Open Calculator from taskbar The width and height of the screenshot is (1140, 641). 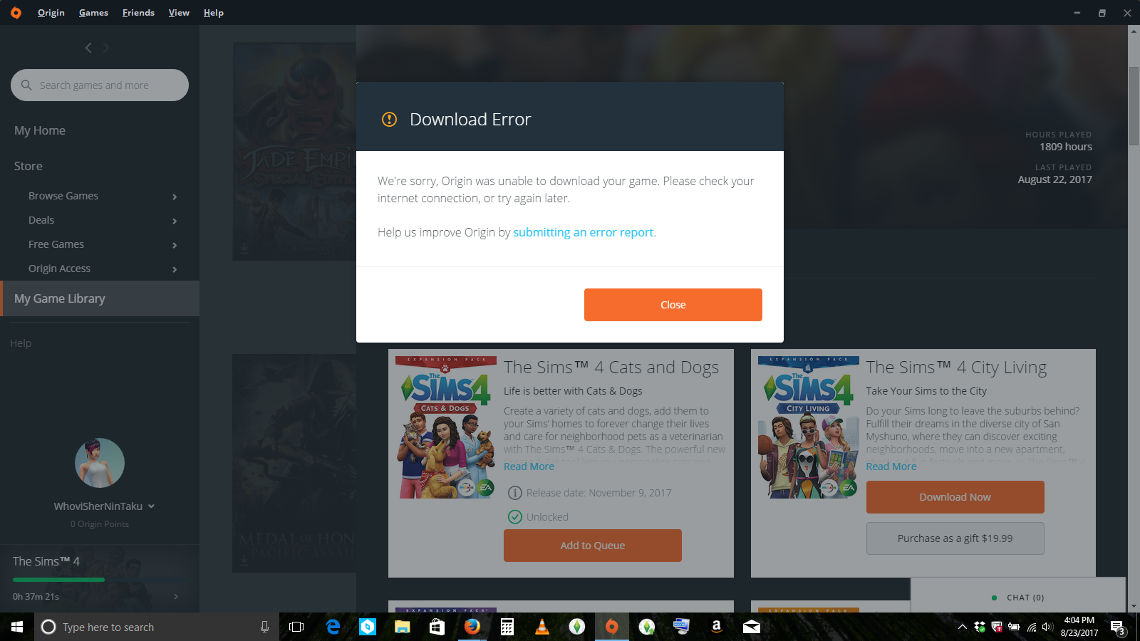507,627
